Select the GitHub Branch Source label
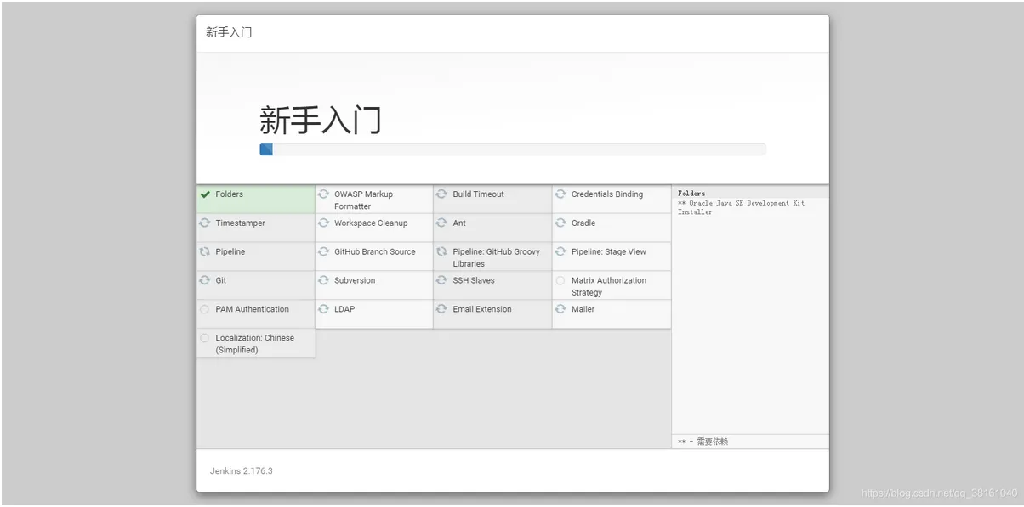 (375, 252)
